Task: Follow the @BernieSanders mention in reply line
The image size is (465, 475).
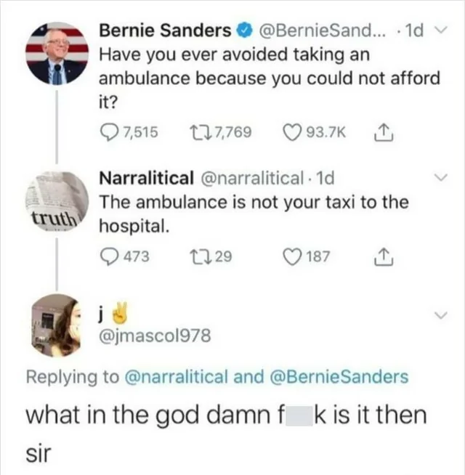Action: 339,377
